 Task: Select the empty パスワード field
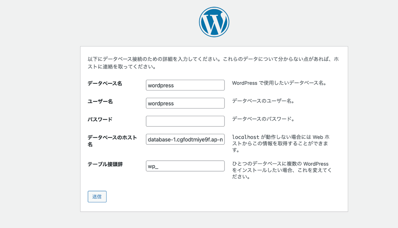pos(185,121)
